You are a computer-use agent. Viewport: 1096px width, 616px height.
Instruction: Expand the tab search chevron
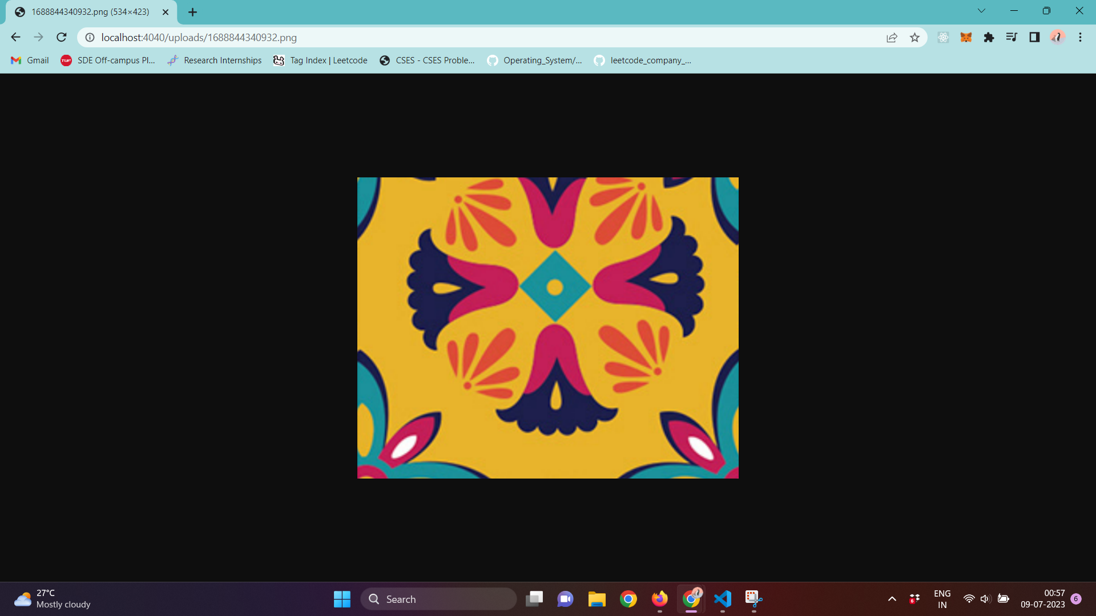(981, 11)
